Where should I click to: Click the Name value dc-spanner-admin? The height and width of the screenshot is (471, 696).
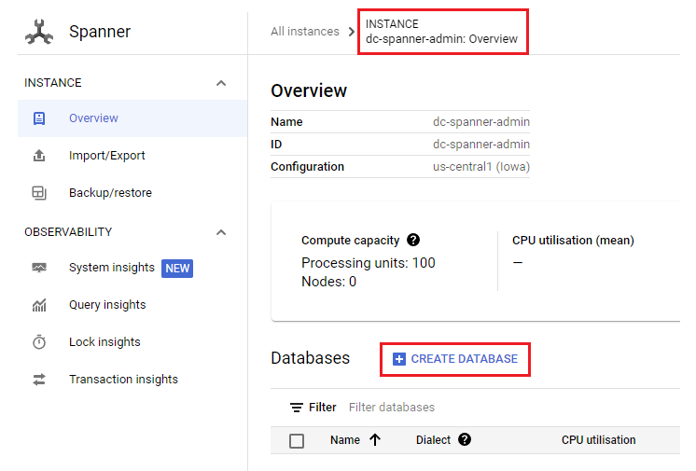click(x=481, y=121)
